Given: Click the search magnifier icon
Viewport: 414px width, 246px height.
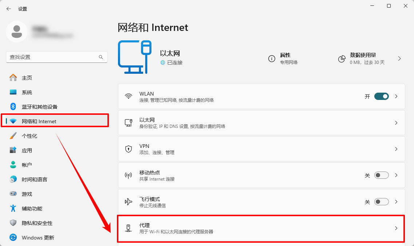Looking at the screenshot, I should (100, 57).
